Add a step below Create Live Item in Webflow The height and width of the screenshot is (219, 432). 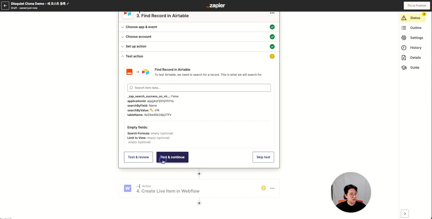point(199,203)
